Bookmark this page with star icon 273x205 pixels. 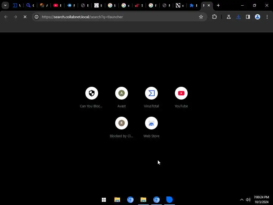pos(201,17)
